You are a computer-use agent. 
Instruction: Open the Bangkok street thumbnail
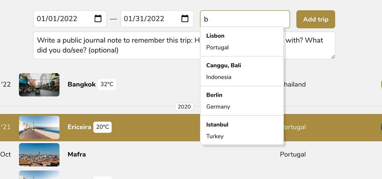click(x=39, y=85)
